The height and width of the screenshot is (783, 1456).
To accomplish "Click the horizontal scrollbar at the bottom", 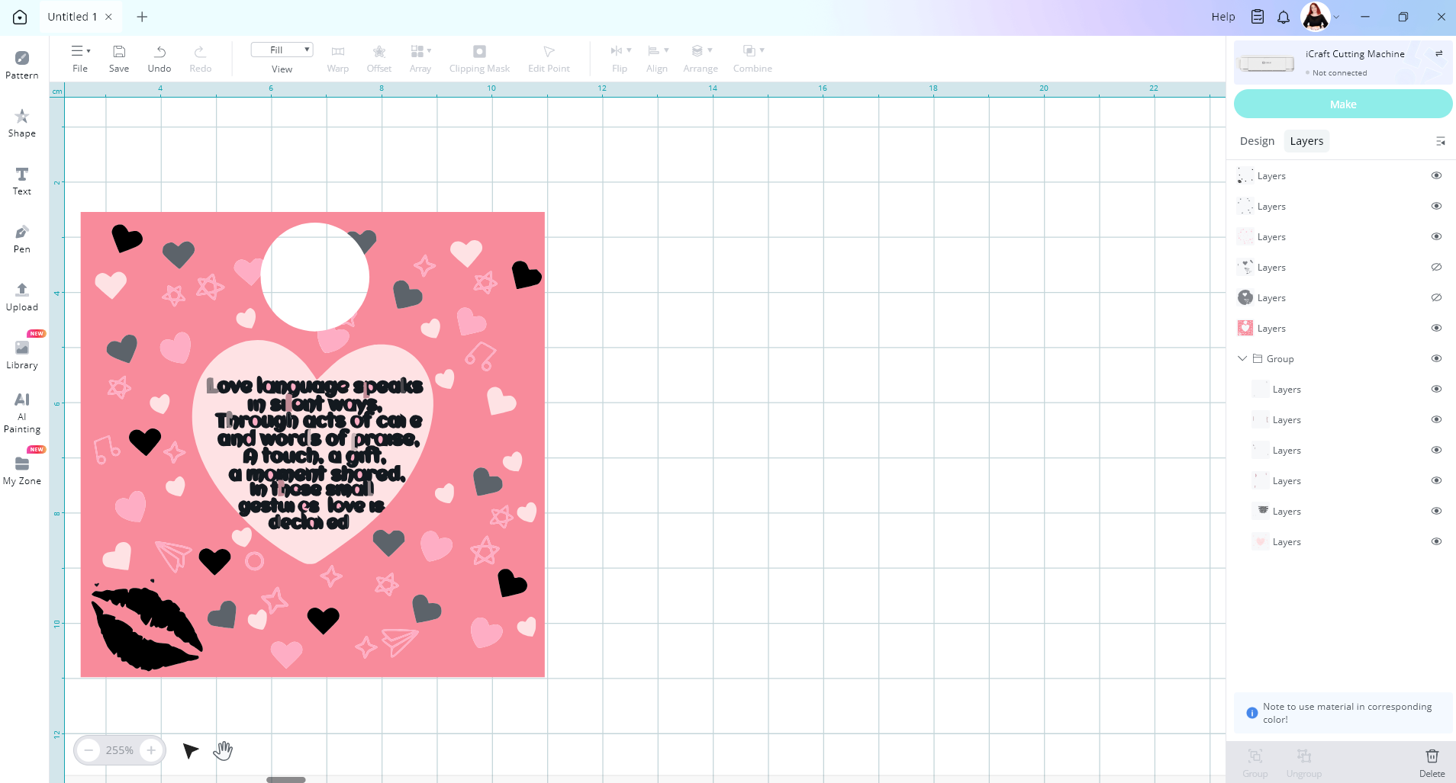I will click(x=286, y=779).
